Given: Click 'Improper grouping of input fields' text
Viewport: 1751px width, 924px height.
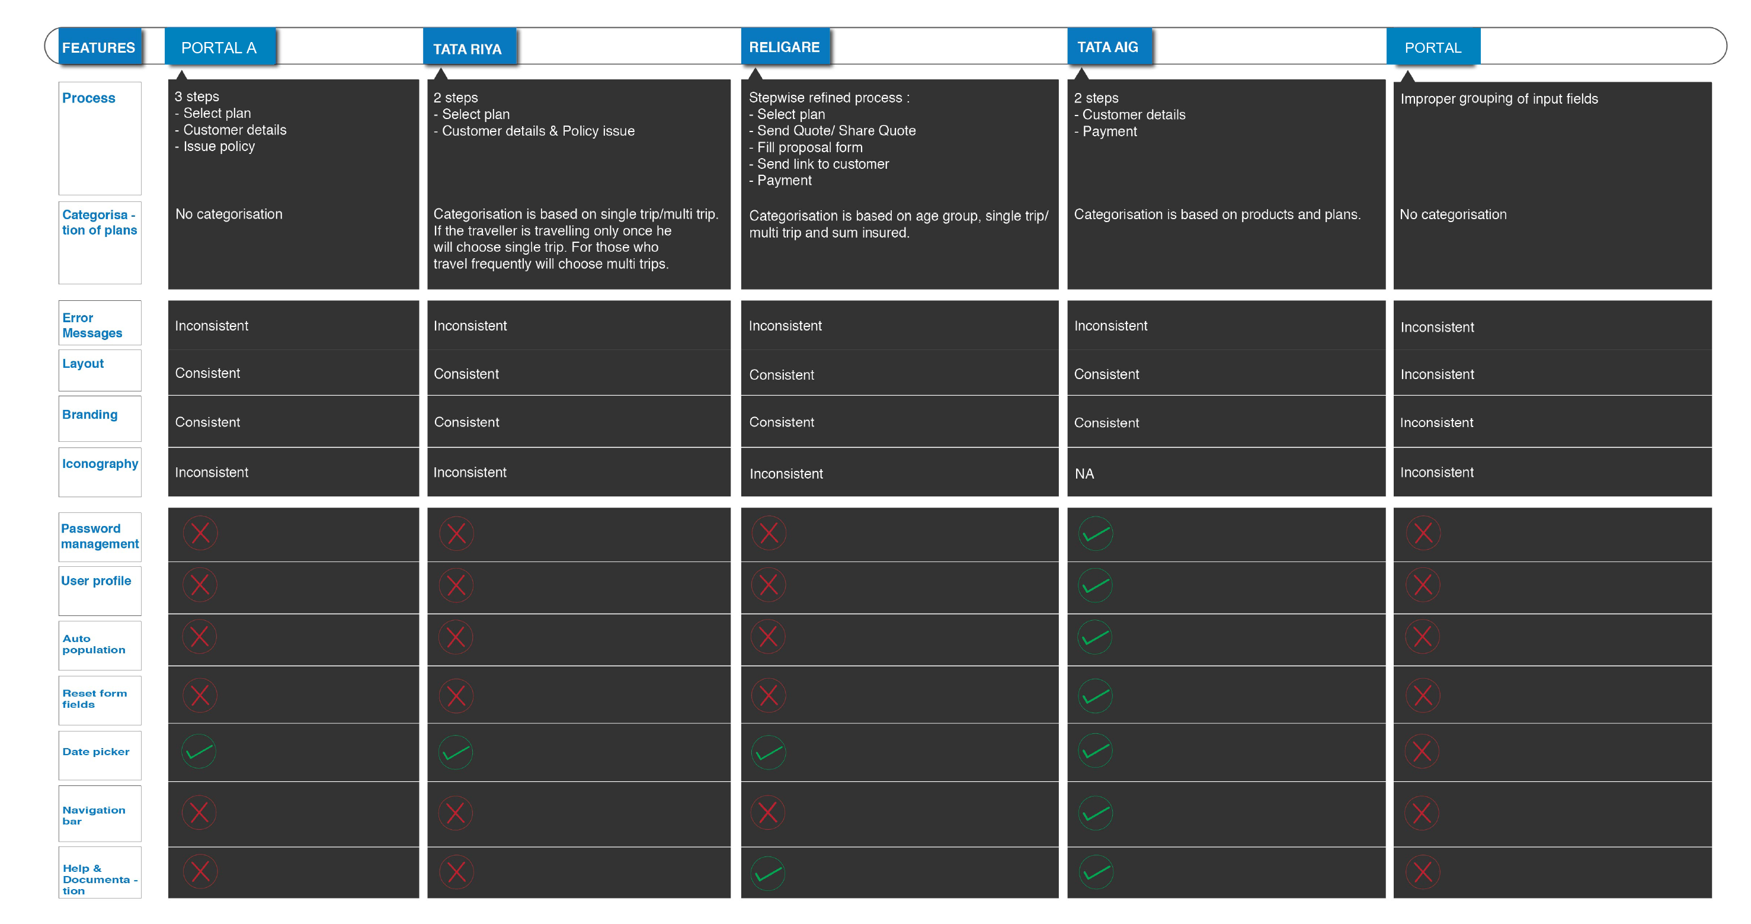Looking at the screenshot, I should (1499, 99).
